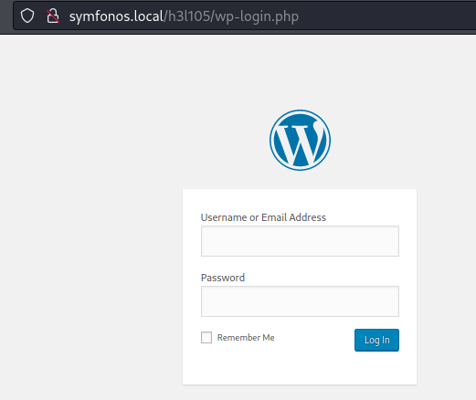Open the tracking protection shield icon
Image resolution: width=476 pixels, height=400 pixels.
27,16
